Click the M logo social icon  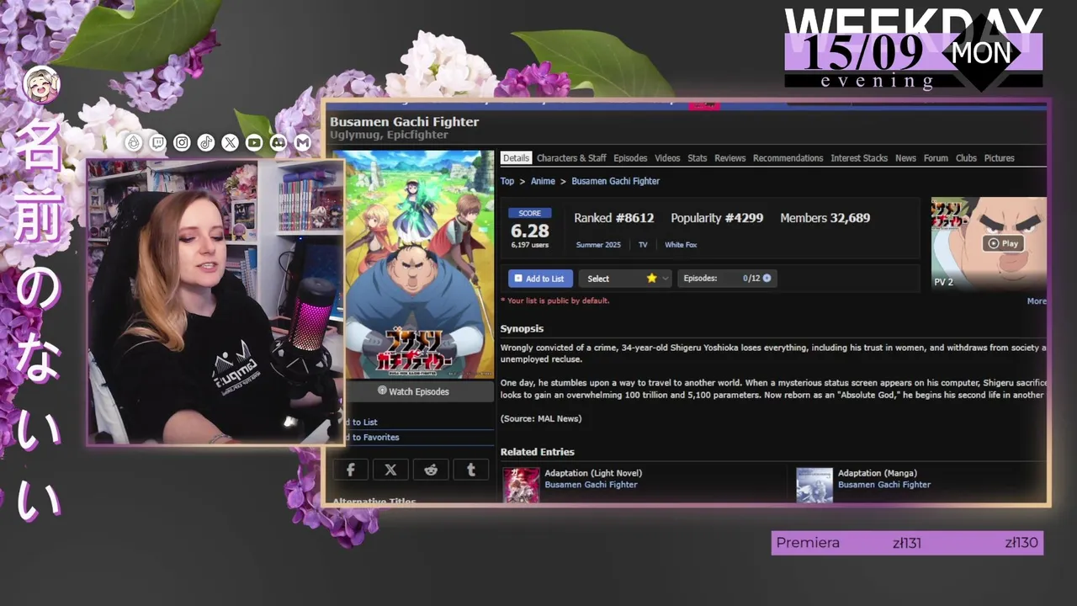[303, 143]
